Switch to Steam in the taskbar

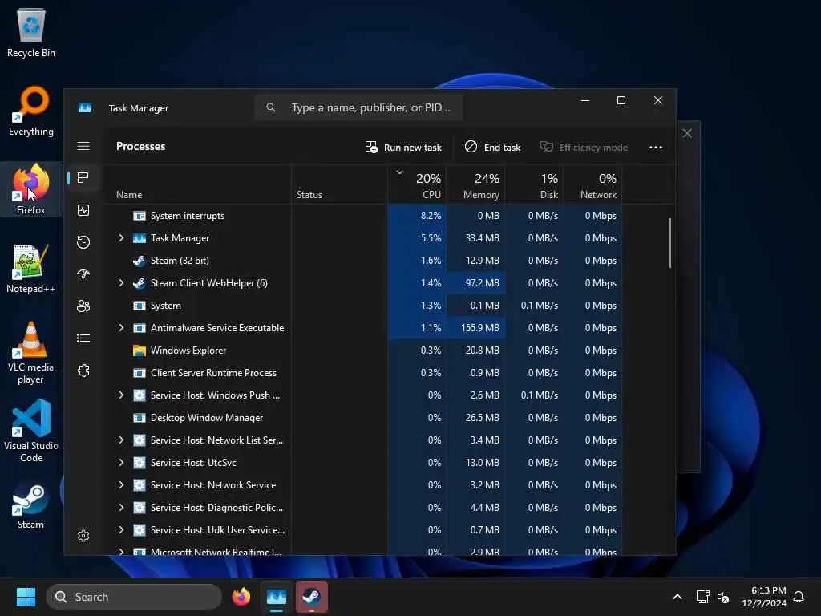[312, 597]
